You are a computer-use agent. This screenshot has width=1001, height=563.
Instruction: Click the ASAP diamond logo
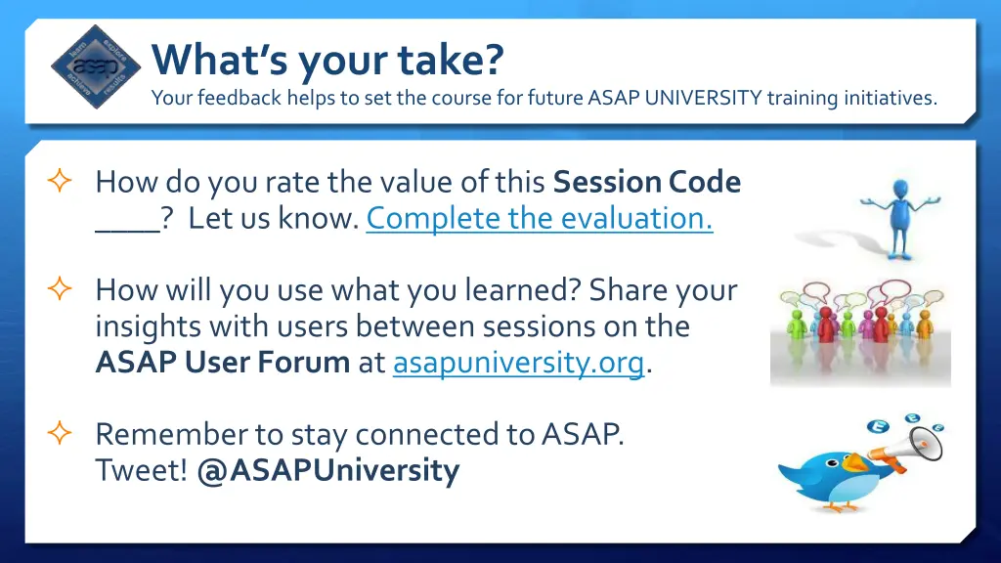[96, 67]
